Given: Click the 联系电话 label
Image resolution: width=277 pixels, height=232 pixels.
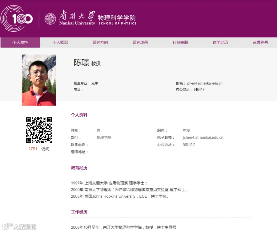Looking at the screenshot, I should point(79,145).
